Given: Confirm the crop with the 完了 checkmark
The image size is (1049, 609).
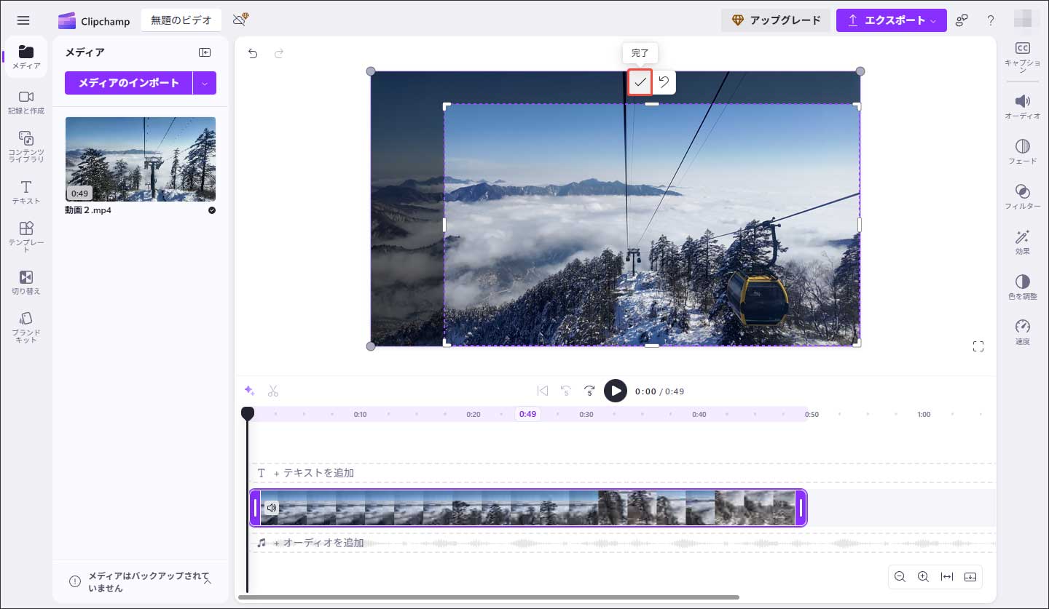Looking at the screenshot, I should pyautogui.click(x=640, y=82).
